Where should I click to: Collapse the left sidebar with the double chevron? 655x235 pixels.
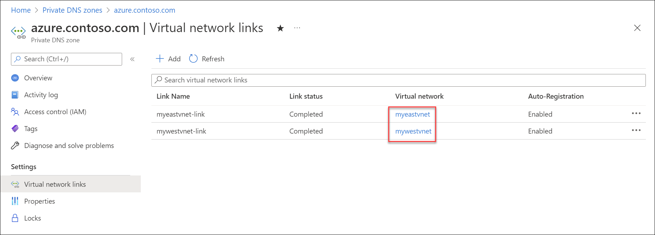(x=132, y=59)
